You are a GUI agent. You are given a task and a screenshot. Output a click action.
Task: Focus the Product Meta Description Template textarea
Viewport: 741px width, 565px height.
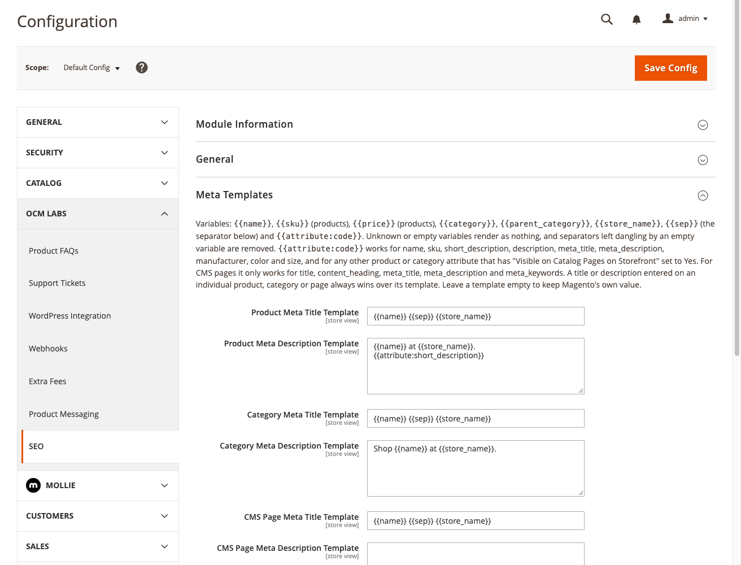(x=476, y=366)
